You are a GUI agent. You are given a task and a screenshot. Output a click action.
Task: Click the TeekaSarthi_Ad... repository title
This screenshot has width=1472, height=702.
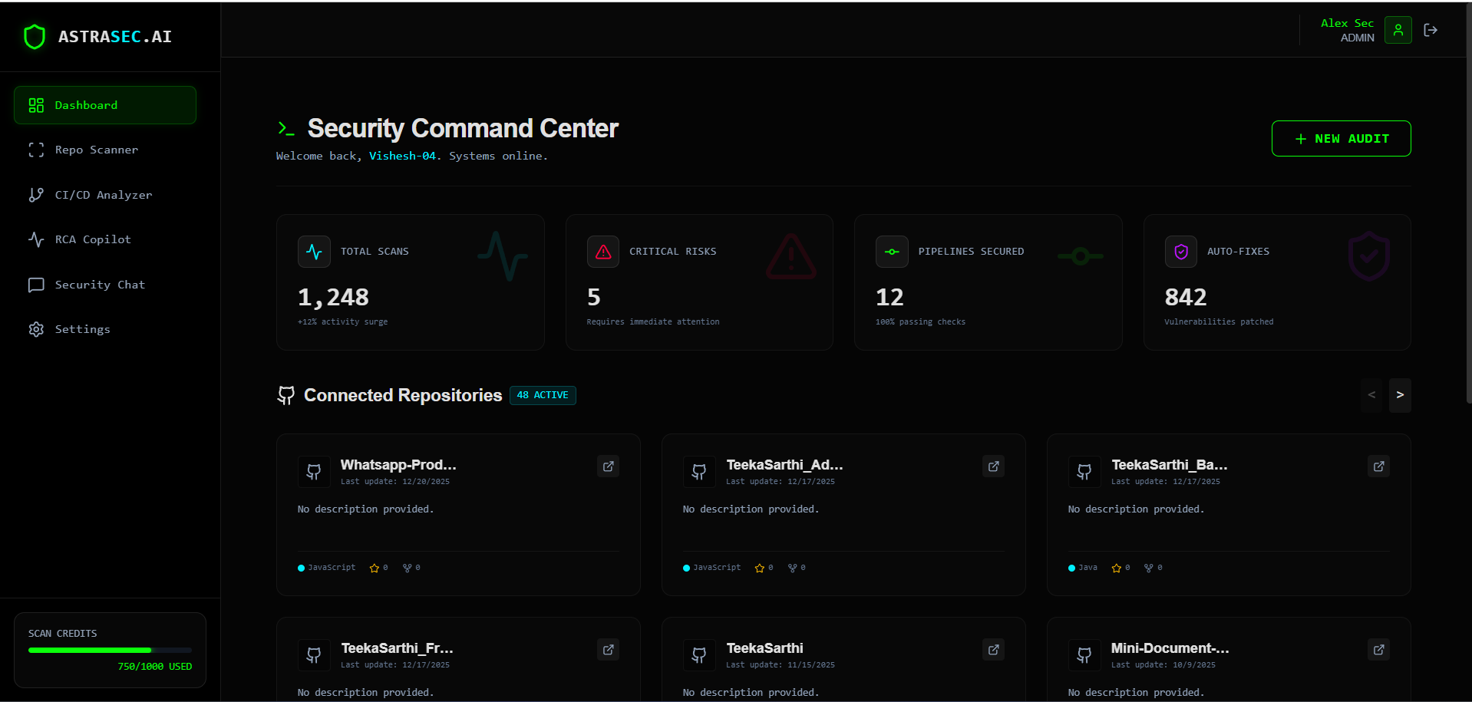click(784, 465)
